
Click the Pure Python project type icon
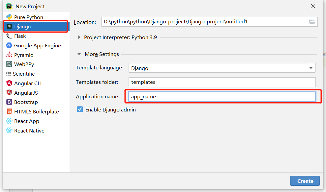[9, 17]
